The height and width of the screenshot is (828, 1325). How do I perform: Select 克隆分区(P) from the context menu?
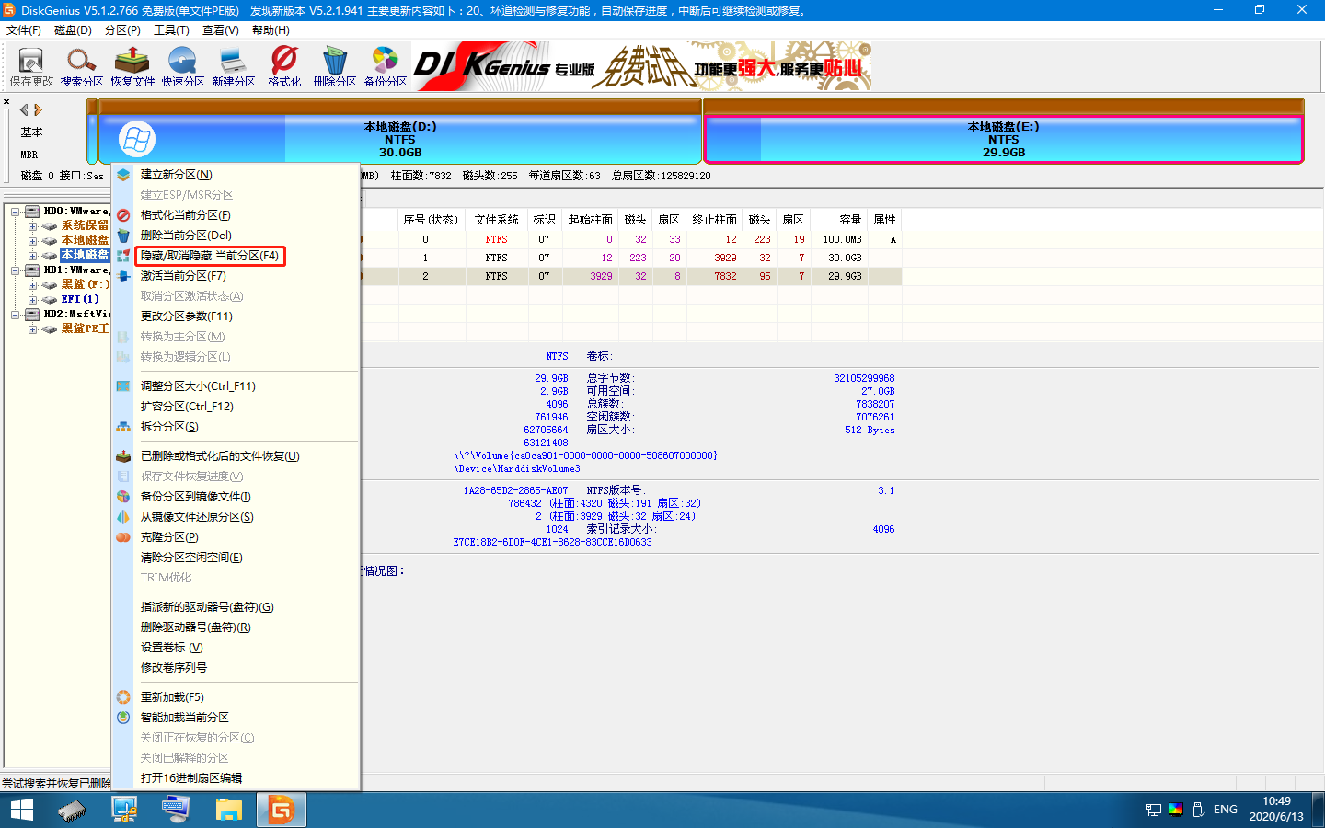tap(169, 537)
